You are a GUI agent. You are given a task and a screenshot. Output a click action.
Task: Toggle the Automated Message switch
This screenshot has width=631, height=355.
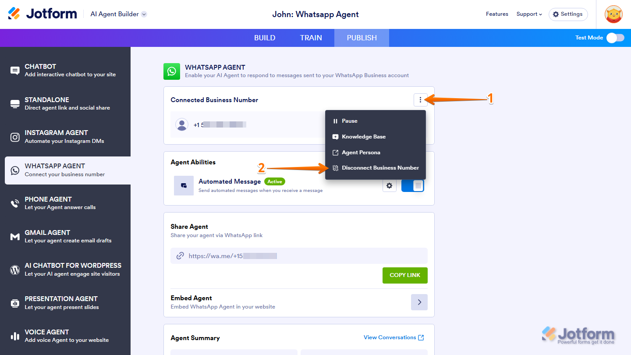[412, 186]
